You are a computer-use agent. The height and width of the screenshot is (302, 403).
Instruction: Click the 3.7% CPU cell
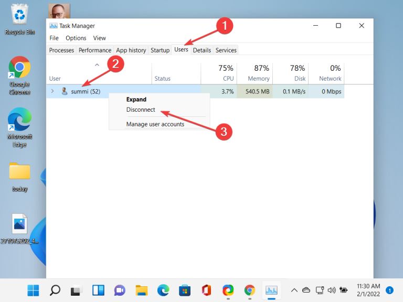219,91
